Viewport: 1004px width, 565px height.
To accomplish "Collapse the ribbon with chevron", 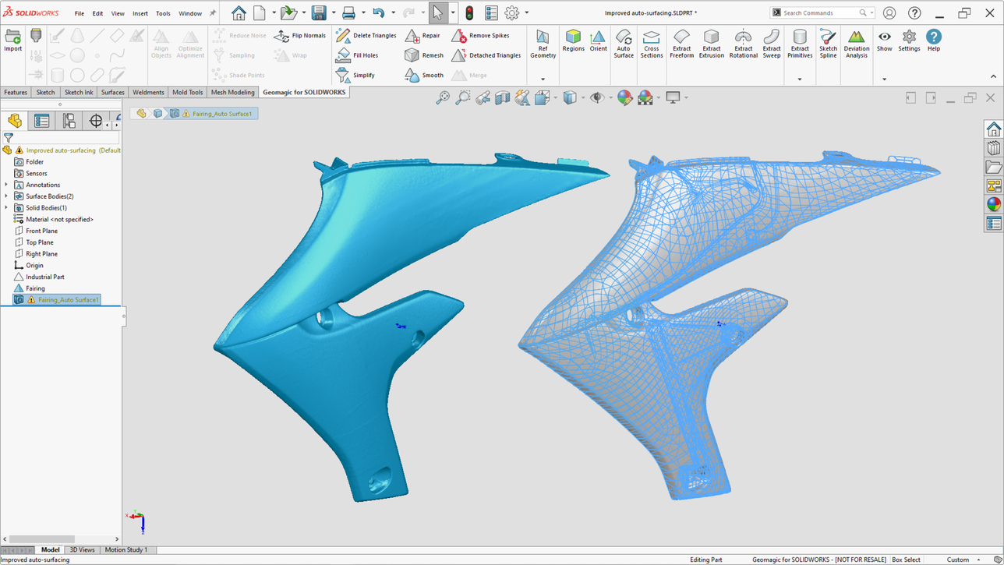I will pos(993,76).
